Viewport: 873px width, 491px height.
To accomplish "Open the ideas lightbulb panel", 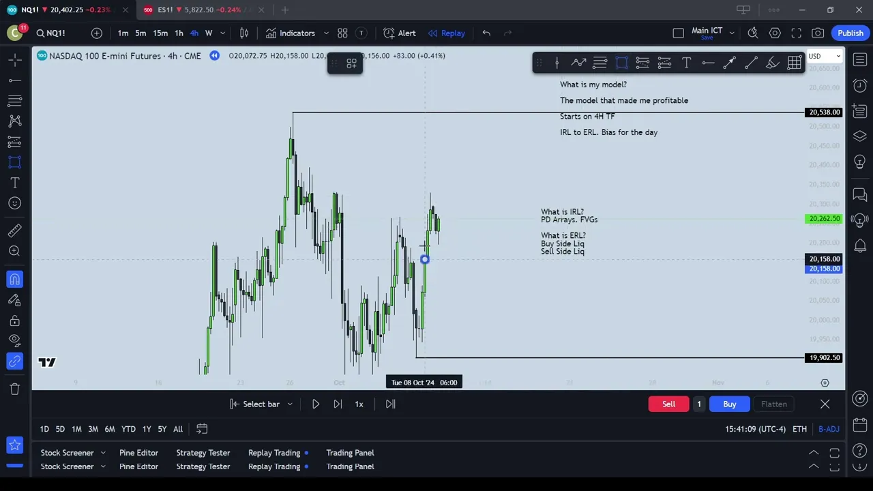I will [860, 162].
